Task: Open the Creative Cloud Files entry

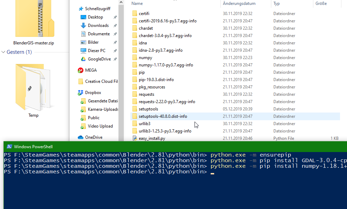Action: click(x=101, y=81)
